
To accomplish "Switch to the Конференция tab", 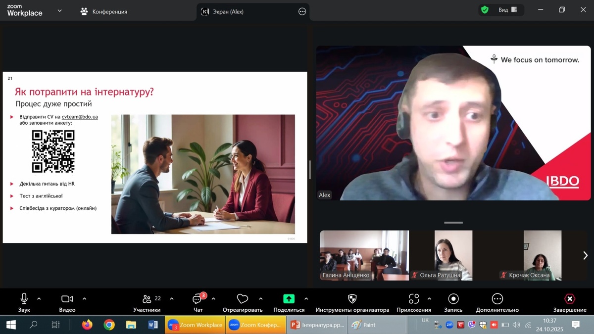I will [x=104, y=11].
